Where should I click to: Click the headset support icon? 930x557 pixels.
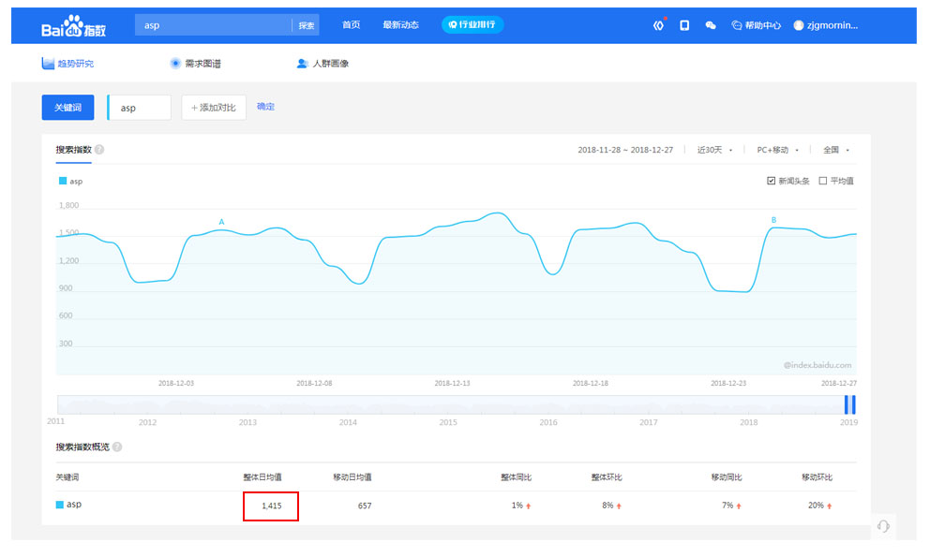point(882,526)
